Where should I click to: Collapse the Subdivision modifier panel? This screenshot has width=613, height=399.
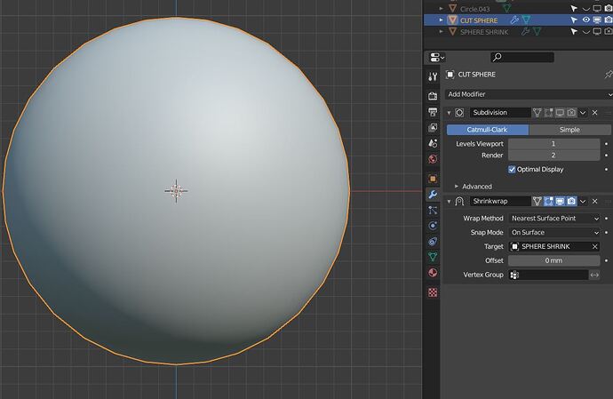(x=449, y=113)
